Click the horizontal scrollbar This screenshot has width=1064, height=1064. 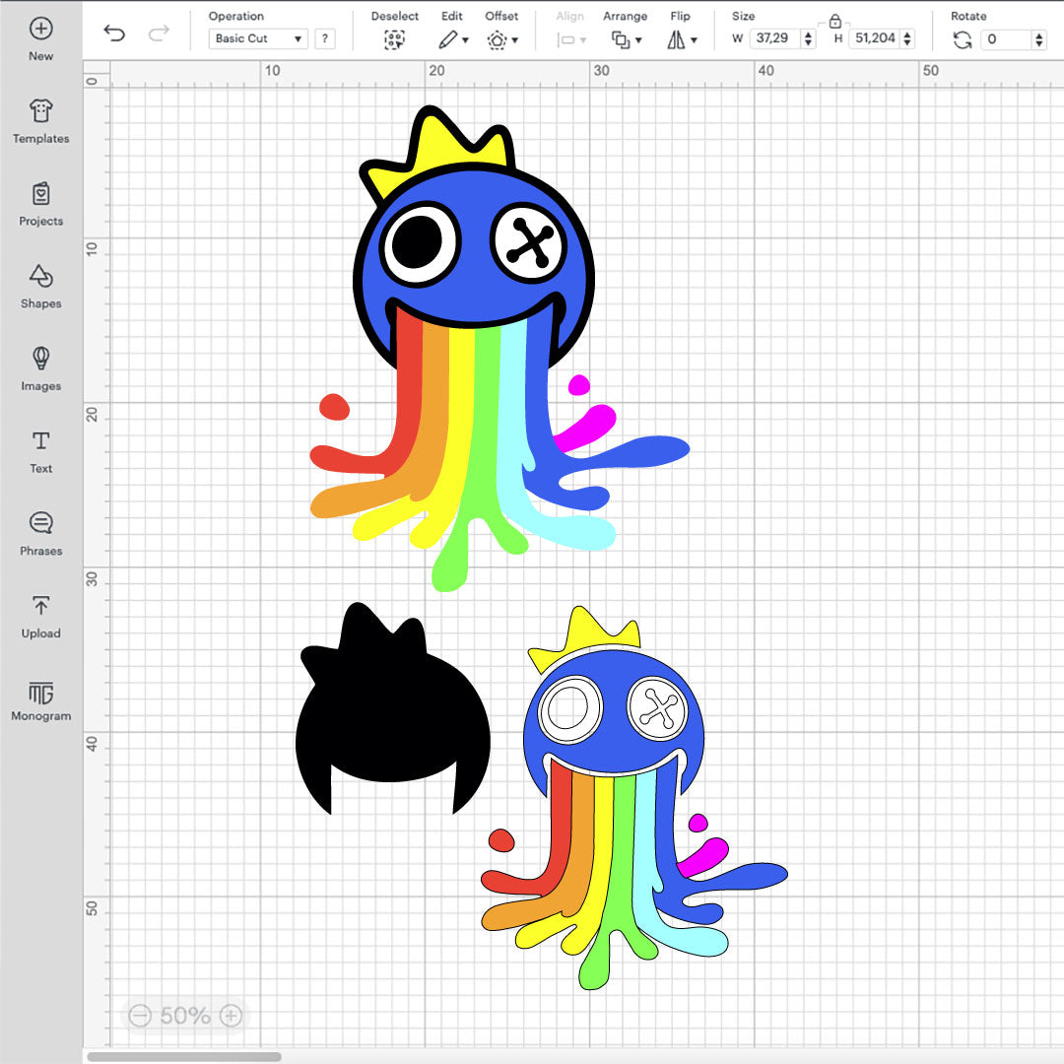(184, 1056)
